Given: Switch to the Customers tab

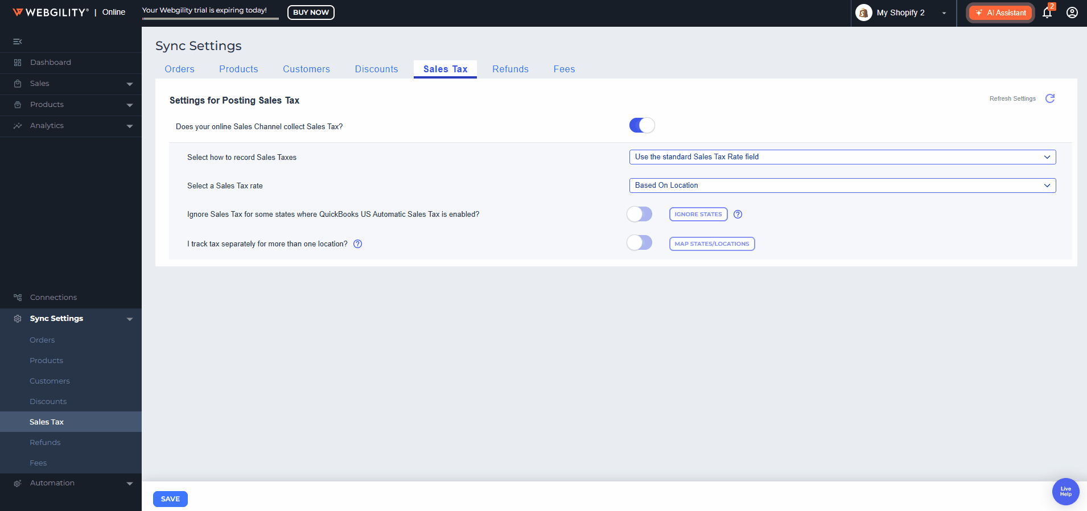Looking at the screenshot, I should pyautogui.click(x=306, y=69).
